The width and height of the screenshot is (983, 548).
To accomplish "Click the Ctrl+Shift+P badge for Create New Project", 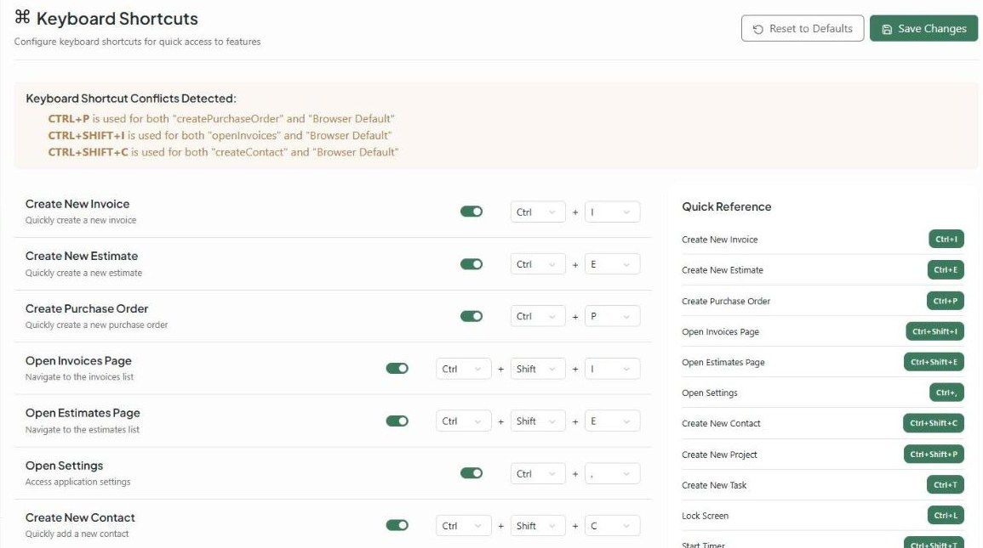I will tap(934, 455).
